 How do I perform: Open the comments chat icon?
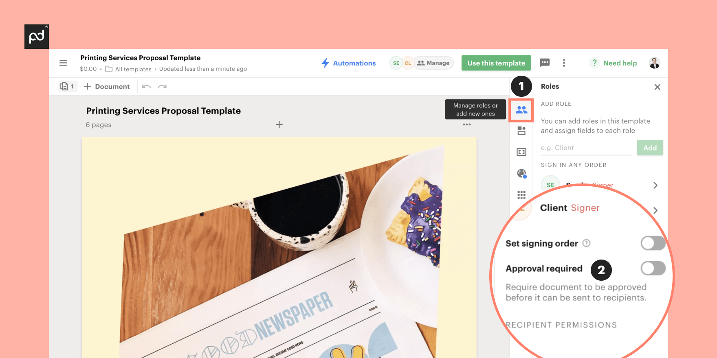544,63
